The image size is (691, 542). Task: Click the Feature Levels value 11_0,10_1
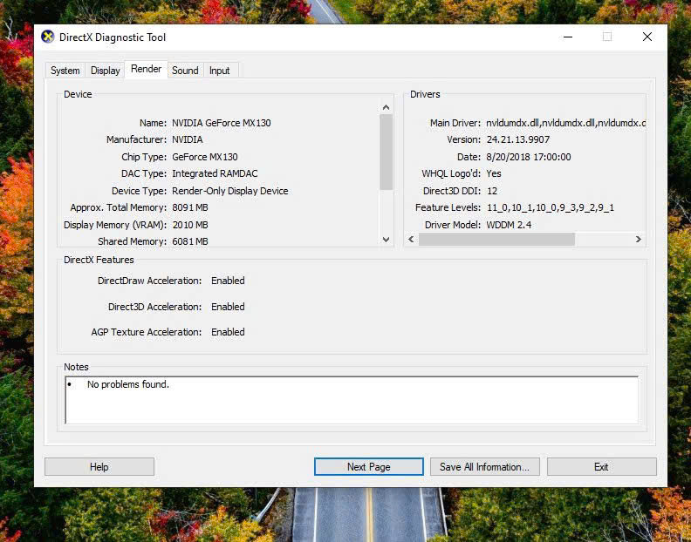(551, 207)
